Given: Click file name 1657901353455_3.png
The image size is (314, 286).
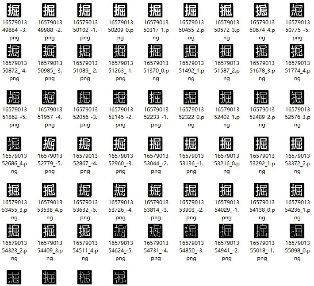Looking at the screenshot, I should point(15,210).
